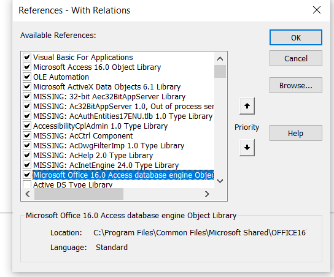Click the vertical scrollbar thumb

(x=220, y=72)
